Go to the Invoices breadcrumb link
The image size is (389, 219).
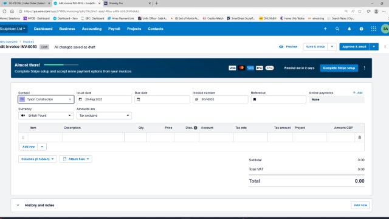[x=29, y=42]
